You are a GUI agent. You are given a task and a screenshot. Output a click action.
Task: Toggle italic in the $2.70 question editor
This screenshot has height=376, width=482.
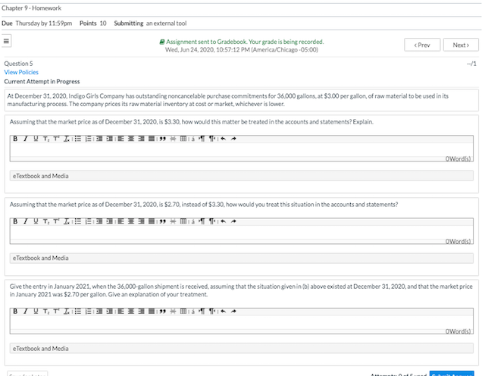point(26,221)
